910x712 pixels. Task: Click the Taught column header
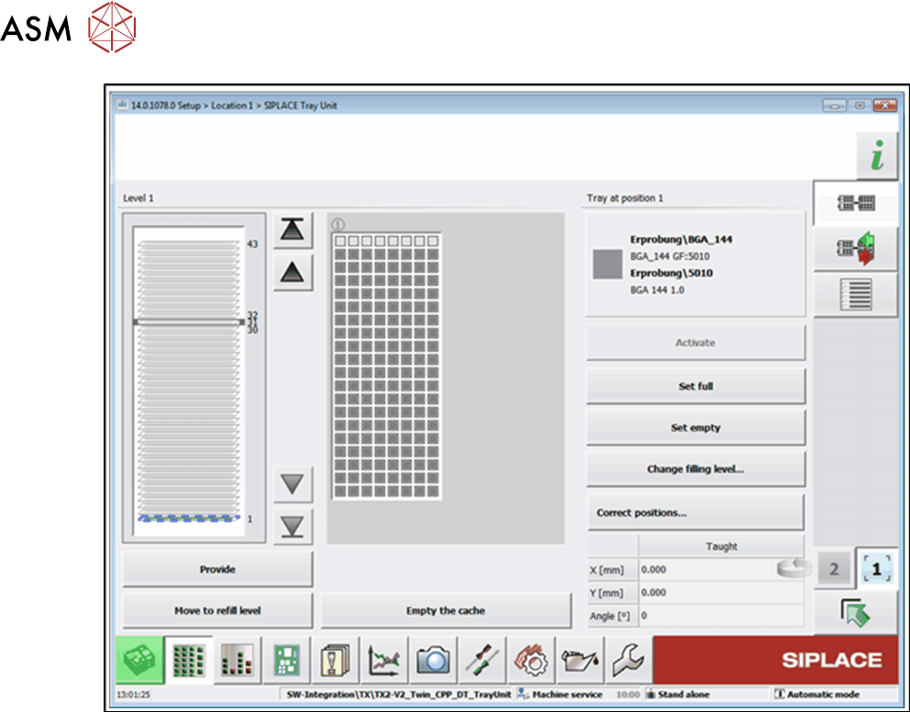[x=721, y=546]
